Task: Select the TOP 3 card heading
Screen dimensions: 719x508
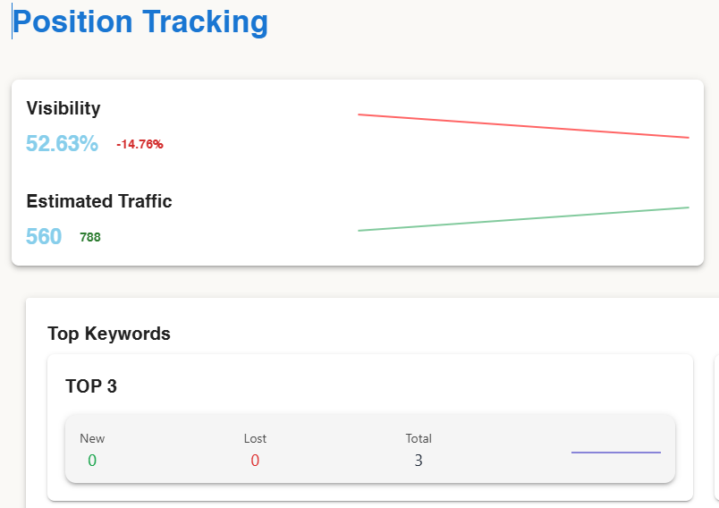Action: [x=91, y=386]
